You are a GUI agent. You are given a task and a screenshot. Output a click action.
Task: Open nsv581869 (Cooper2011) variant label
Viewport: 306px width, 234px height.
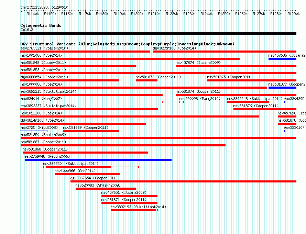86,127
